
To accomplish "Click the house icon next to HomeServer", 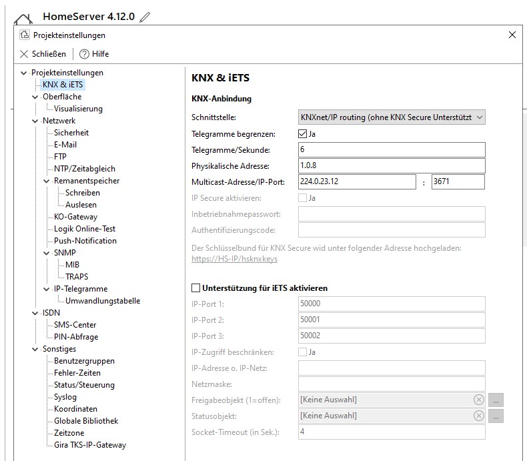I will [x=24, y=21].
